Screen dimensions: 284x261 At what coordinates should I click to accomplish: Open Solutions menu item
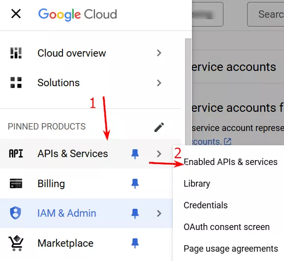[91, 83]
